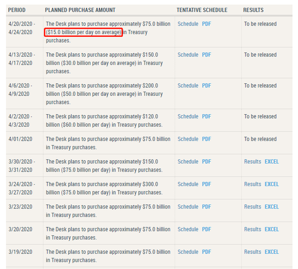
Task: Open PDF for the 3/23/2020 row
Action: [x=206, y=207]
